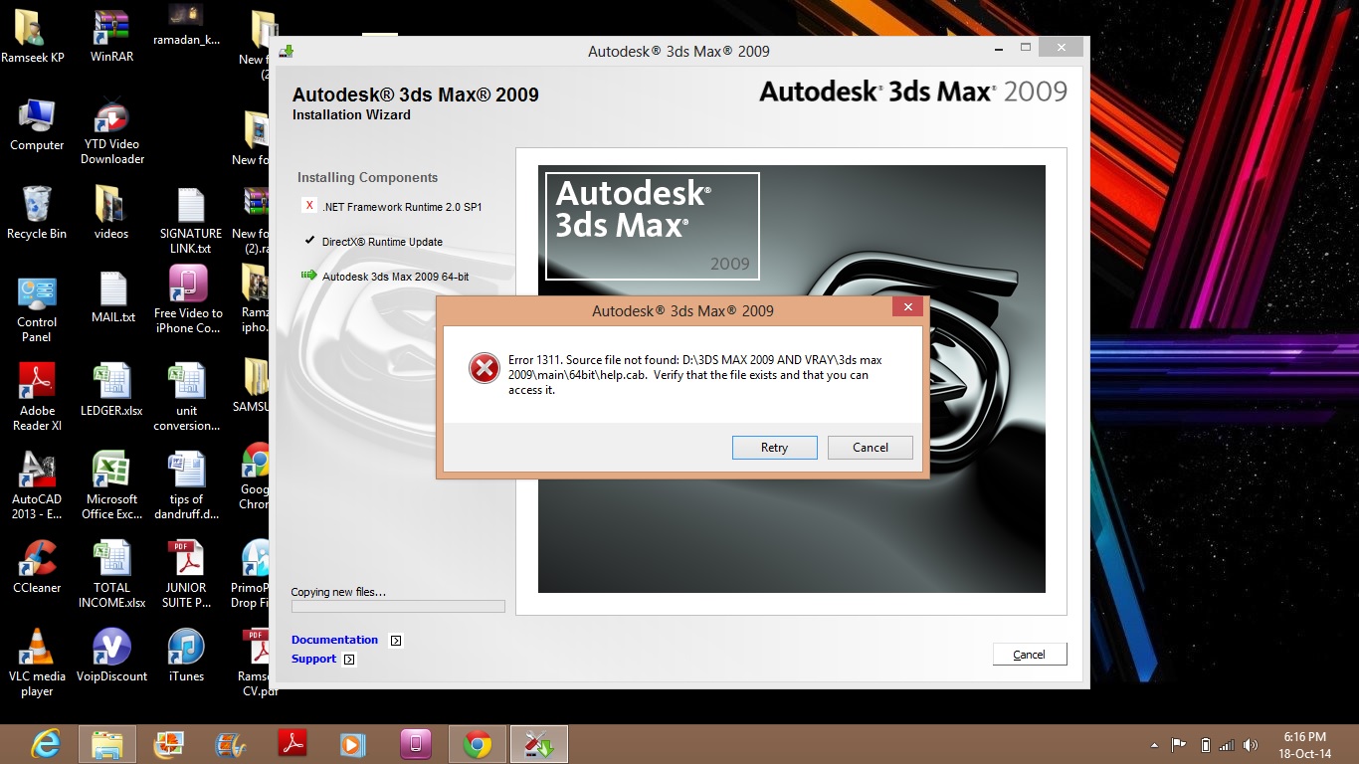Open the unit conversion spreadsheet
Image resolution: width=1359 pixels, height=764 pixels.
click(x=187, y=396)
